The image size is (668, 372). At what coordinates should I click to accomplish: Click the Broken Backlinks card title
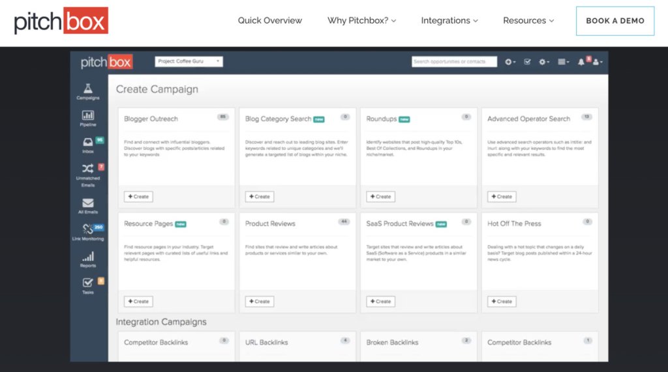coord(392,342)
